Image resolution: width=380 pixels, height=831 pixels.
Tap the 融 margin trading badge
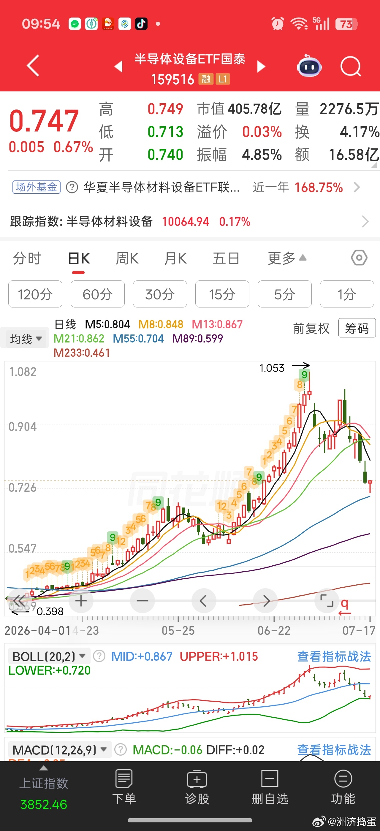click(x=206, y=79)
